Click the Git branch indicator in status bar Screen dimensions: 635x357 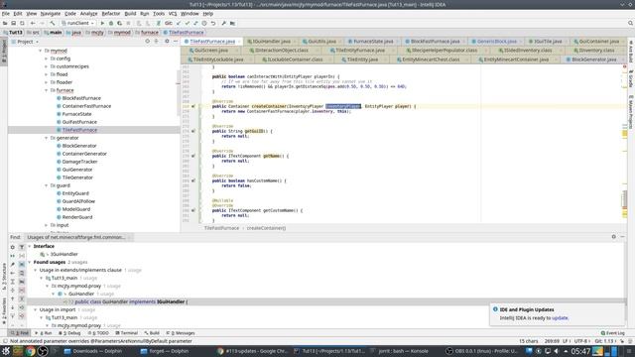(x=605, y=341)
